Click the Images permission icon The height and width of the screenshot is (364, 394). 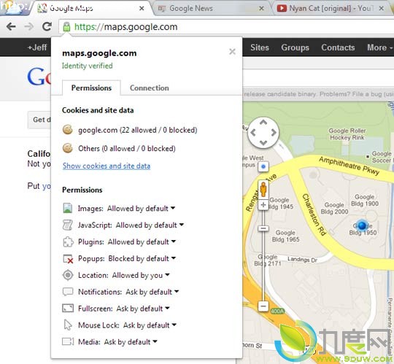pyautogui.click(x=67, y=208)
